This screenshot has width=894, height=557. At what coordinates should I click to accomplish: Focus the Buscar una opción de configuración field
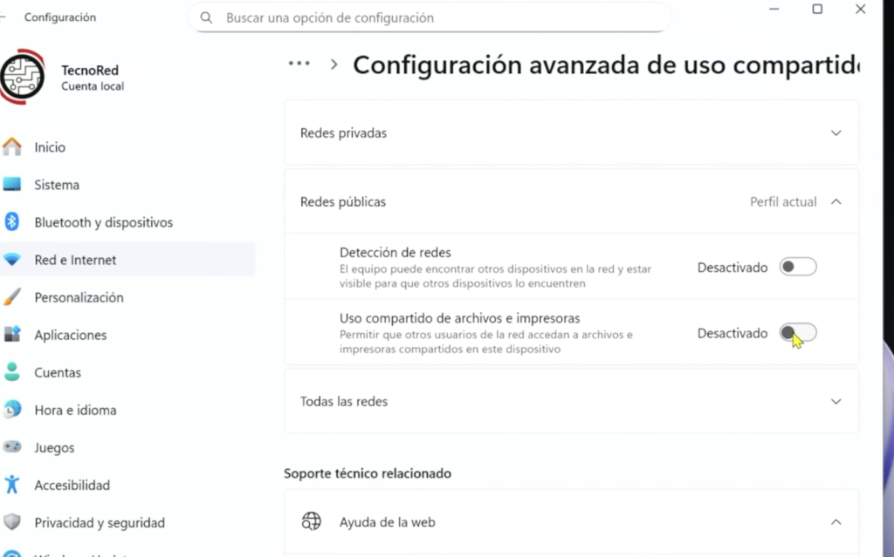(x=430, y=17)
